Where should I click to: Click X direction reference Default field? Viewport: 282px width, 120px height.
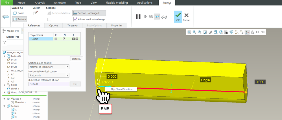click(49, 84)
